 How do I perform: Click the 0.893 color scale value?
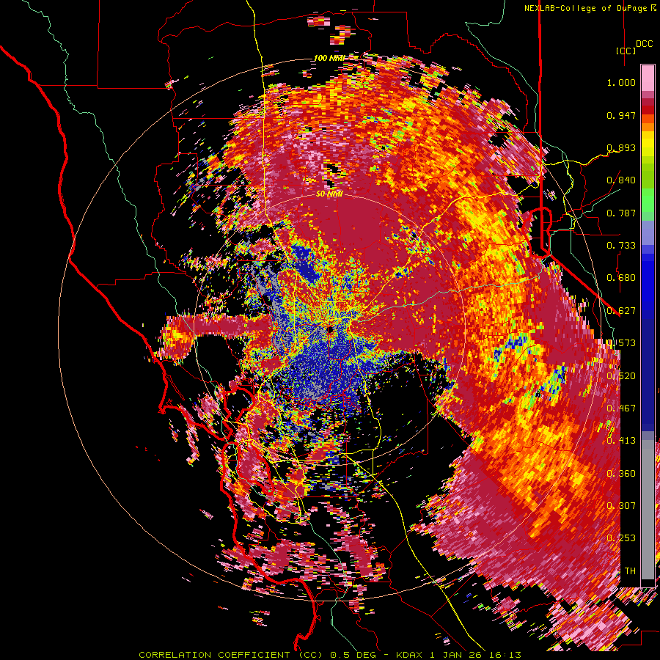(621, 147)
